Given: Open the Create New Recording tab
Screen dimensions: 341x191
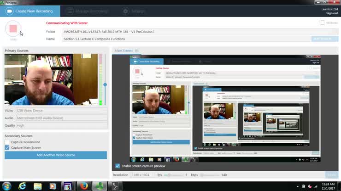Looking at the screenshot, I should (30, 11).
